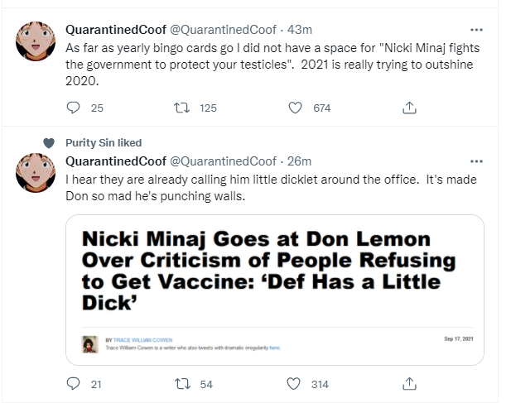Open the 43m timestamp link
The width and height of the screenshot is (511, 403).
300,30
